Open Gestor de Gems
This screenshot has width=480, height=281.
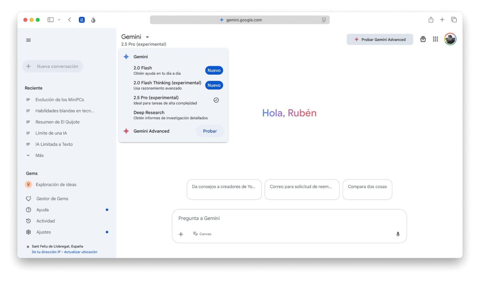(52, 199)
